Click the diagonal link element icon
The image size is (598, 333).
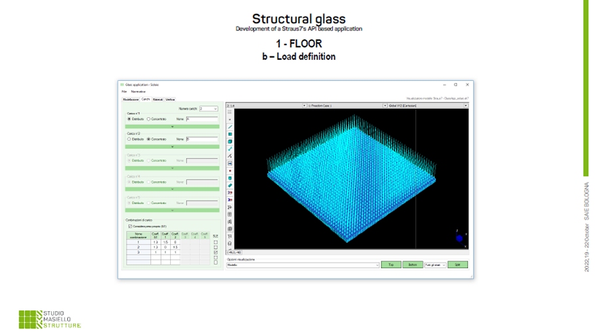point(230,149)
